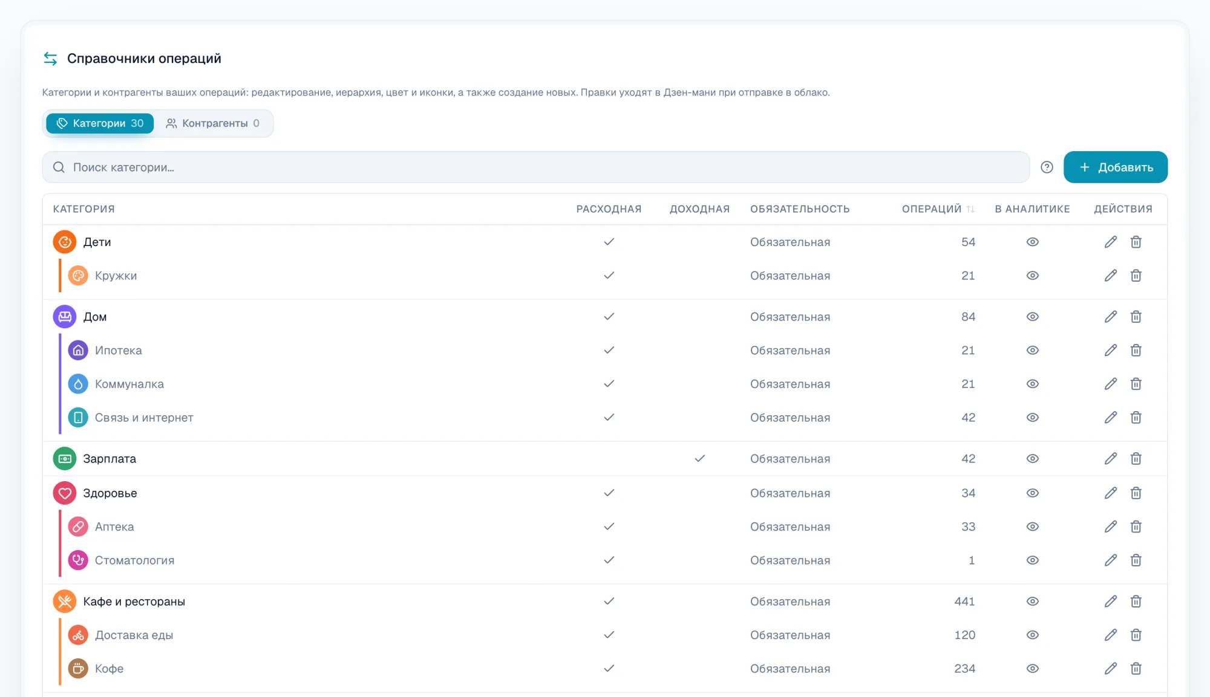The image size is (1210, 697).
Task: Click the orange Дети category icon
Action: (65, 242)
